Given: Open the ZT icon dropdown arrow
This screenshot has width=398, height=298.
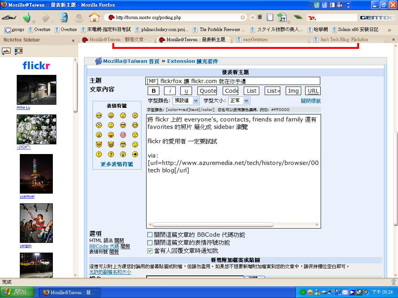Looking at the screenshot, I should [289, 22].
